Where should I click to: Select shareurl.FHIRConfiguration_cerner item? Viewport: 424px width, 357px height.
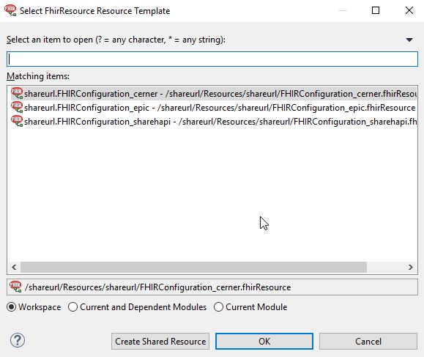(x=214, y=94)
